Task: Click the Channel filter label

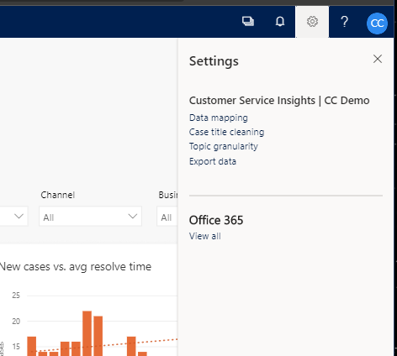Action: click(58, 195)
